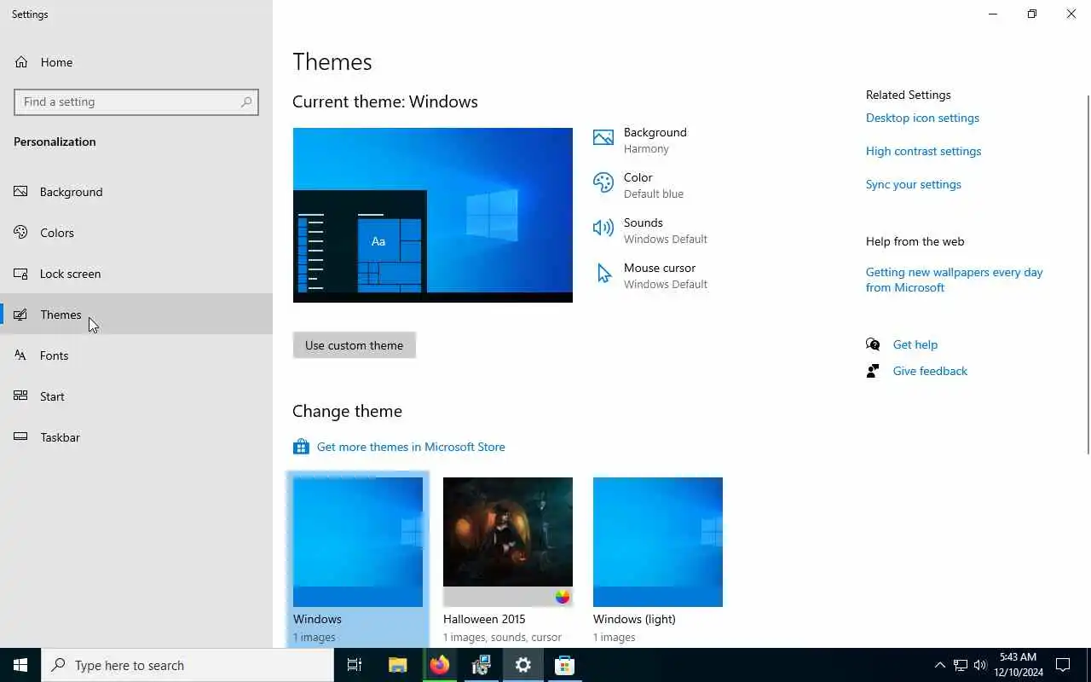The image size is (1091, 682).
Task: Go to Taskbar settings page
Action: [x=136, y=437]
